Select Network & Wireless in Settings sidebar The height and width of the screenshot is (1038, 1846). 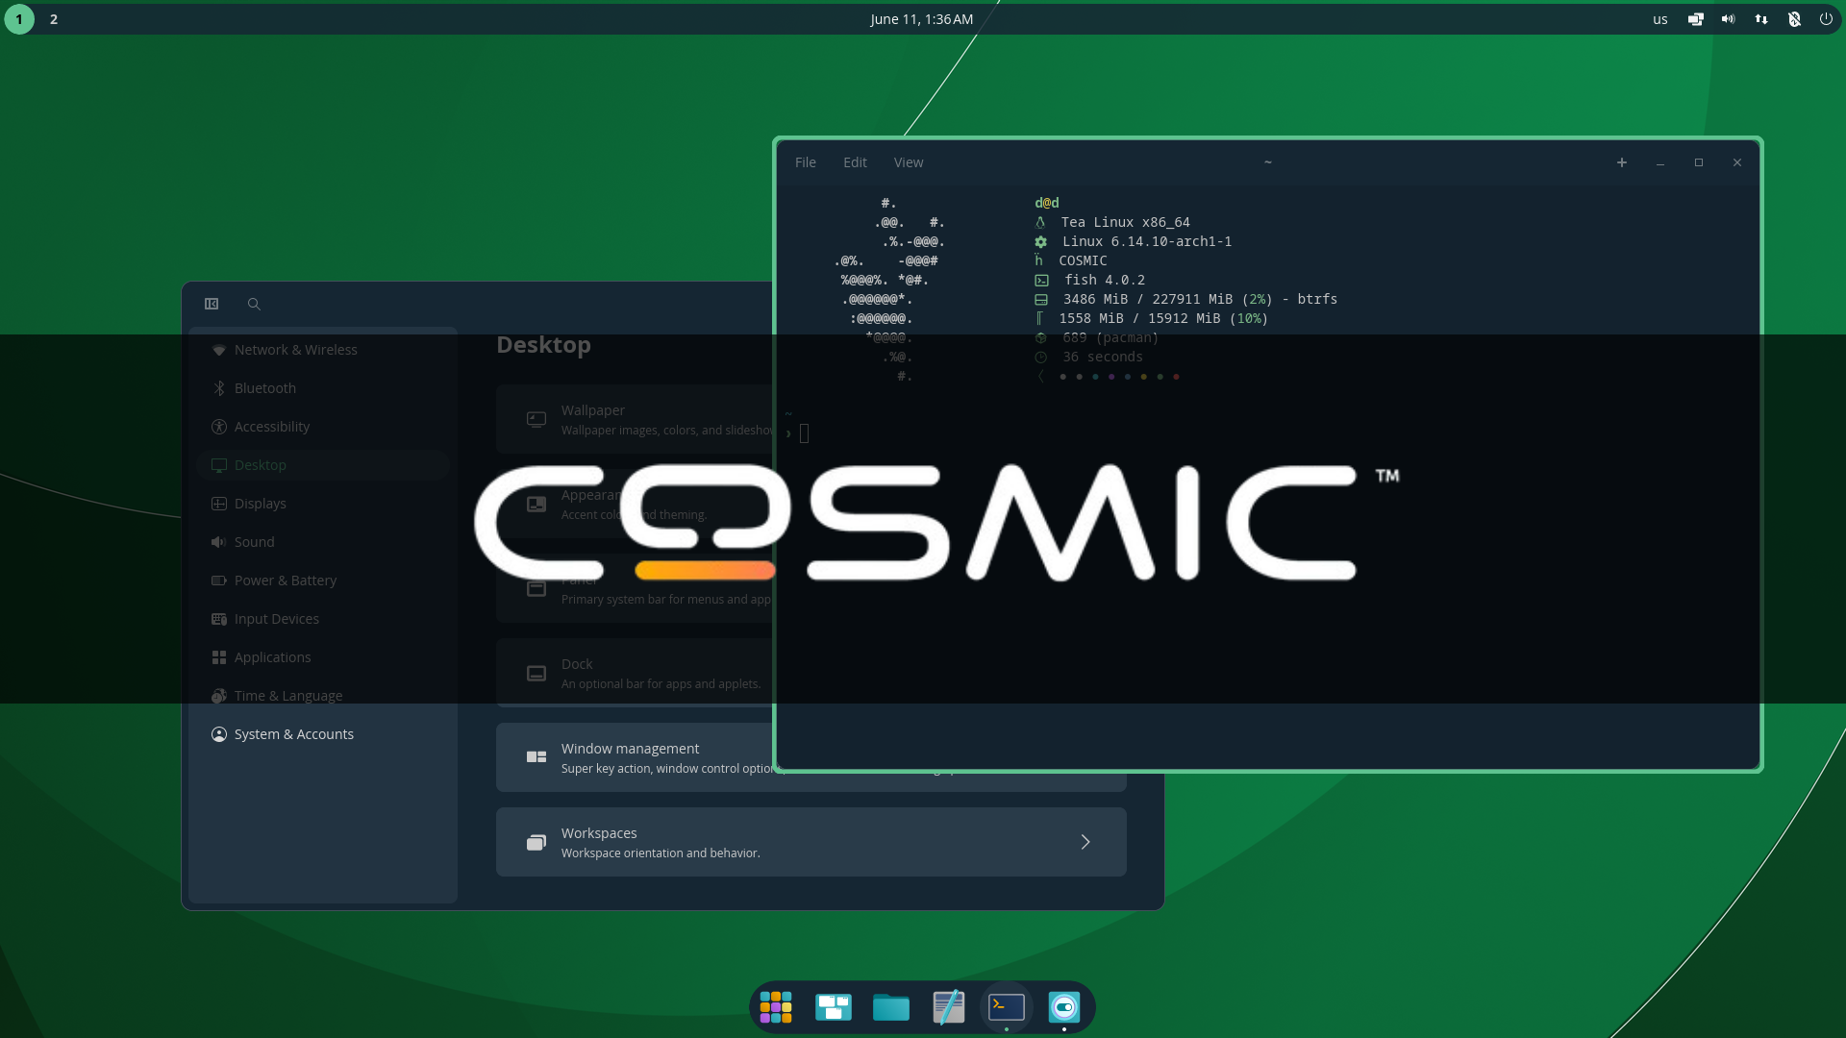(323, 350)
